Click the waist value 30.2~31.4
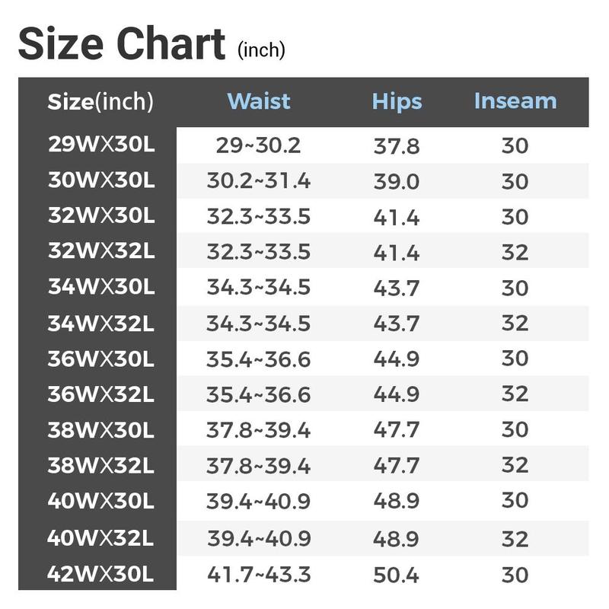This screenshot has width=609, height=609. click(x=259, y=181)
